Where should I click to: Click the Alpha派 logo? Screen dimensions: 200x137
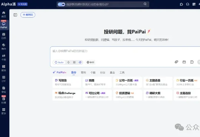point(9,4)
